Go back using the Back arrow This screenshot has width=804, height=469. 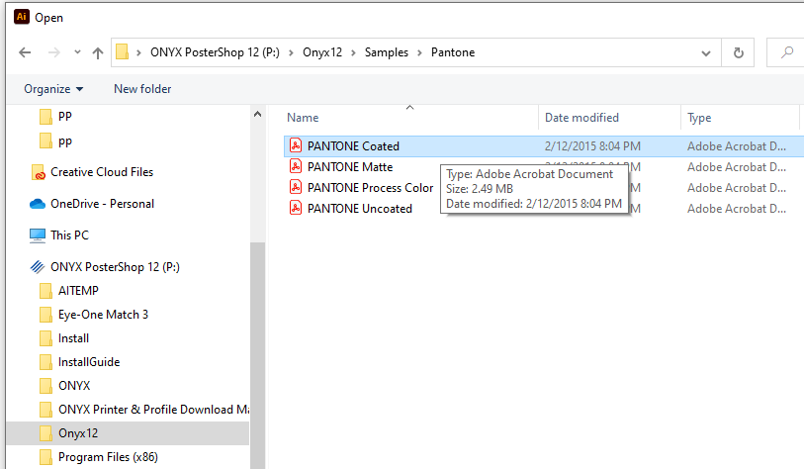25,52
